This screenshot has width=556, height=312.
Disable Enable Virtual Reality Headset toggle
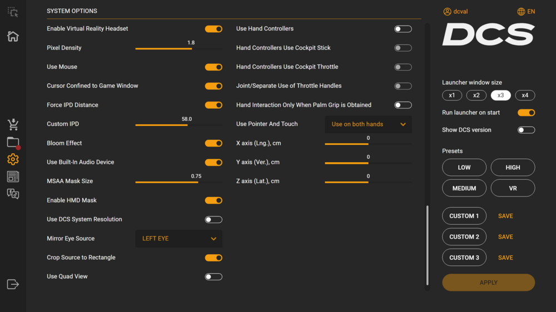click(214, 29)
